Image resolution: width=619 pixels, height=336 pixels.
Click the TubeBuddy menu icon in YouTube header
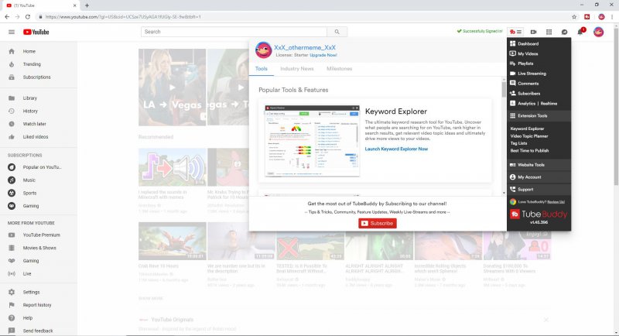click(x=516, y=32)
